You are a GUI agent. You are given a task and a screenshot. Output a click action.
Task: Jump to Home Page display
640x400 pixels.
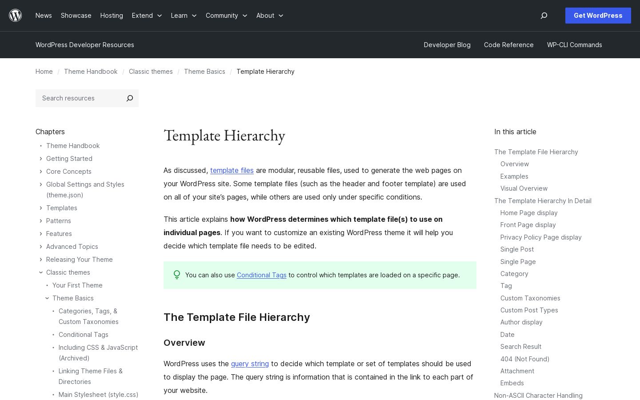tap(529, 213)
